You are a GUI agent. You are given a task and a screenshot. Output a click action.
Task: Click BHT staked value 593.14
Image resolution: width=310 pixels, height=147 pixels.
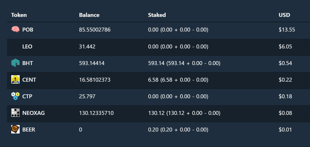click(156, 63)
